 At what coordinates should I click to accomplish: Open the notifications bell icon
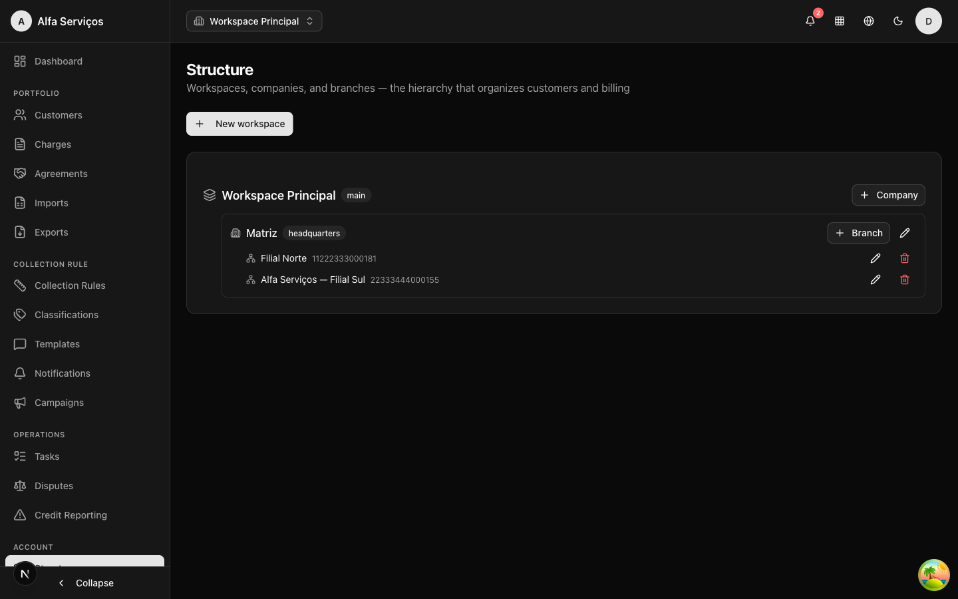coord(810,21)
